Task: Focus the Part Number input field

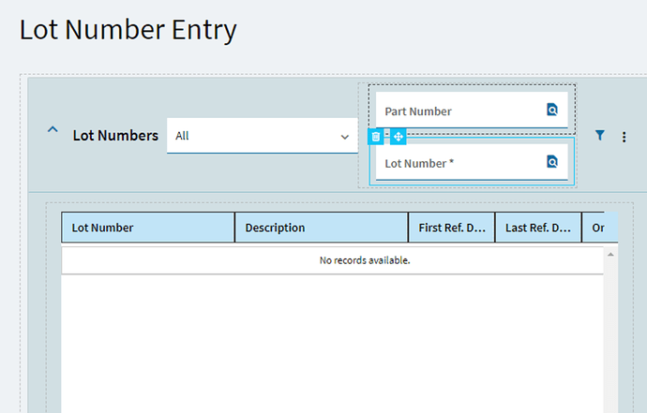Action: [472, 111]
